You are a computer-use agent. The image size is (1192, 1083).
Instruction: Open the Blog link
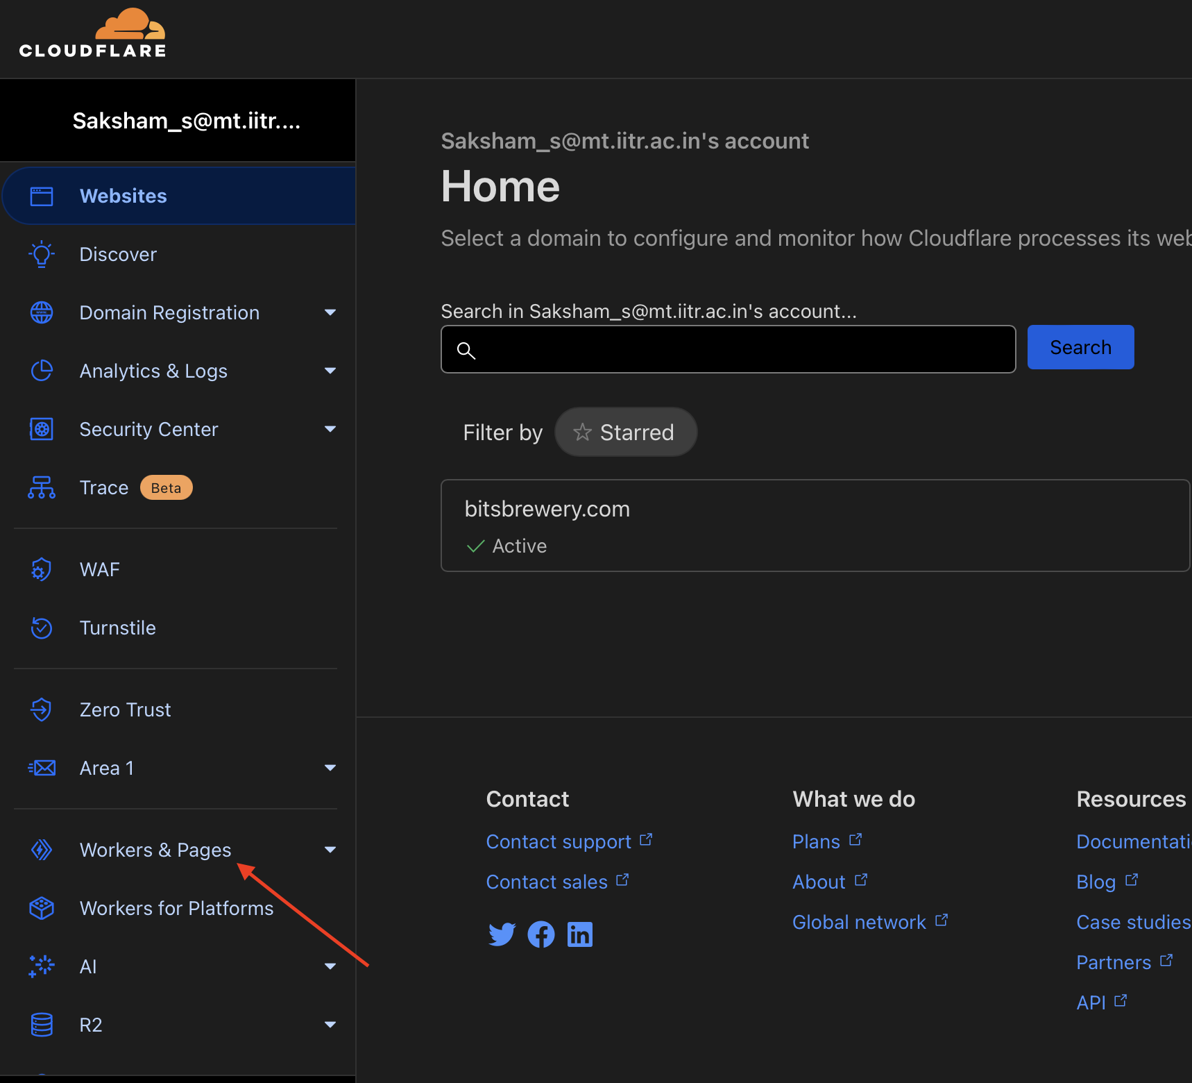point(1107,882)
